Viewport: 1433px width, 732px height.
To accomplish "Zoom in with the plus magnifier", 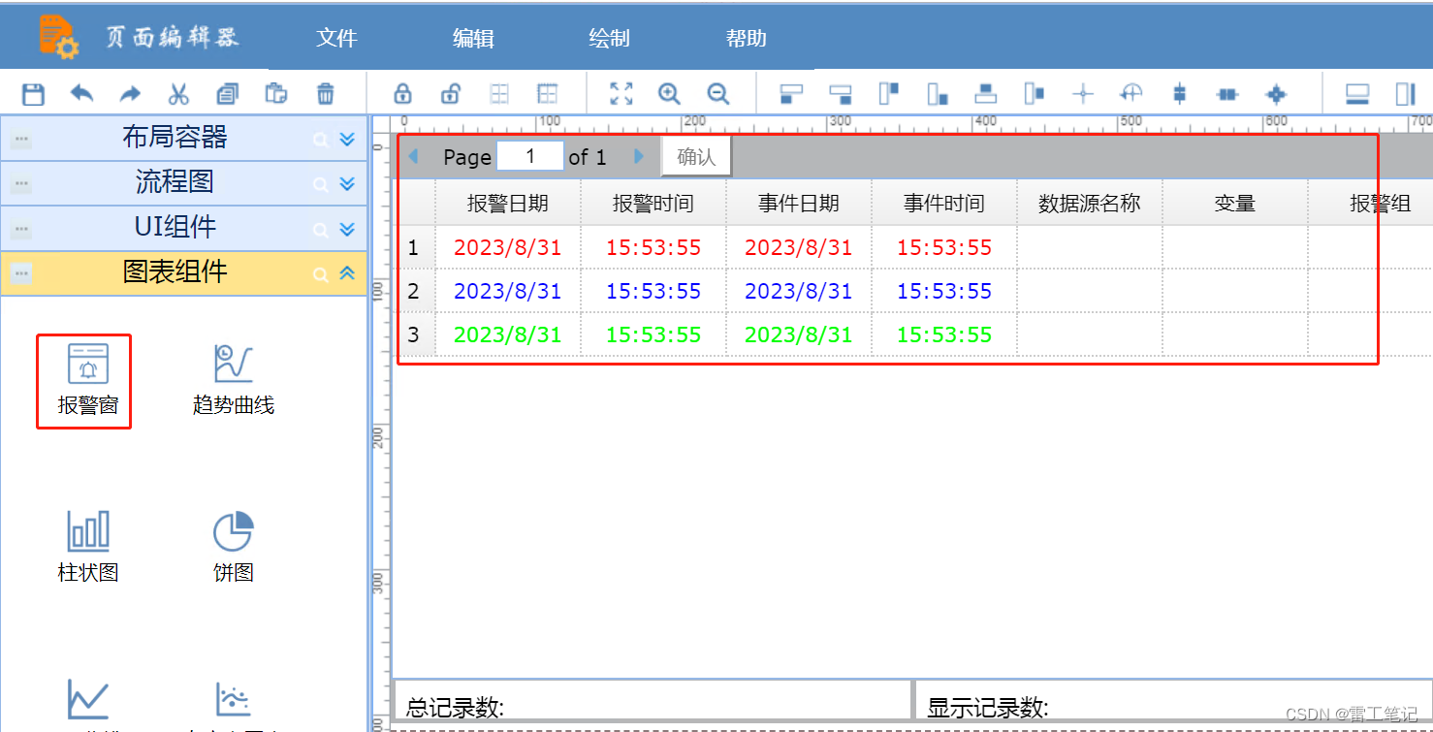I will 669,94.
